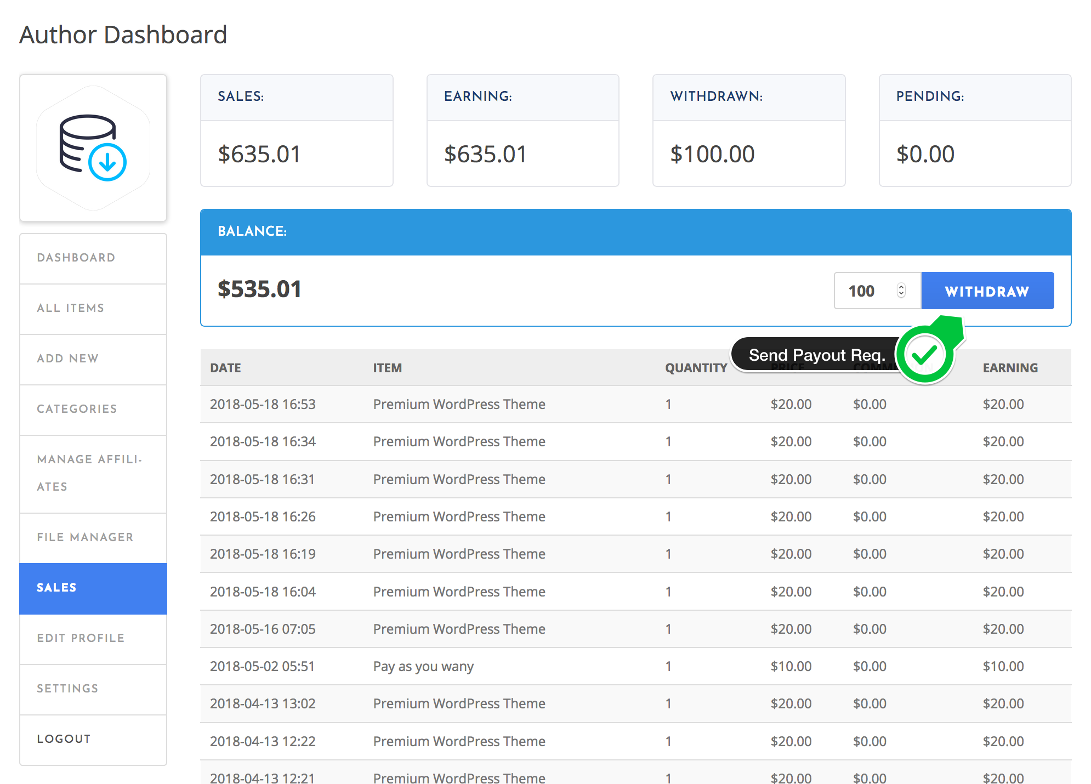Viewport: 1091px width, 784px height.
Task: Sort table by the DATE column header
Action: point(225,368)
